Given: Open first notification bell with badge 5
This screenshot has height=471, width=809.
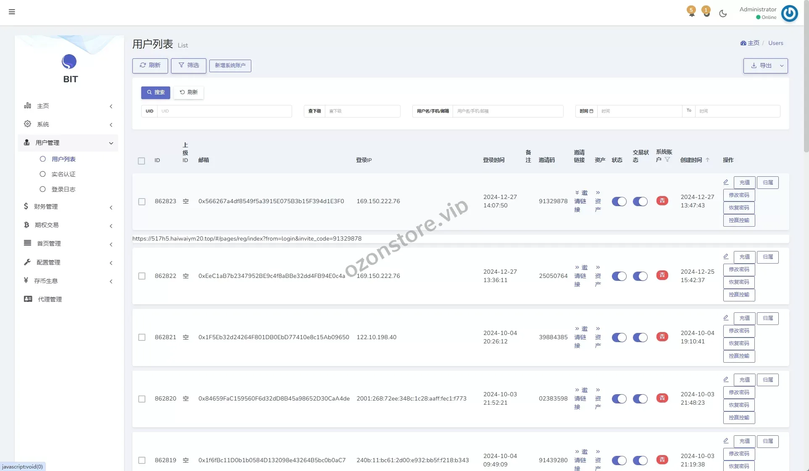Looking at the screenshot, I should click(x=691, y=12).
